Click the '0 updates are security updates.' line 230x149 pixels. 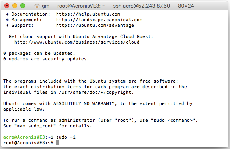(46, 59)
